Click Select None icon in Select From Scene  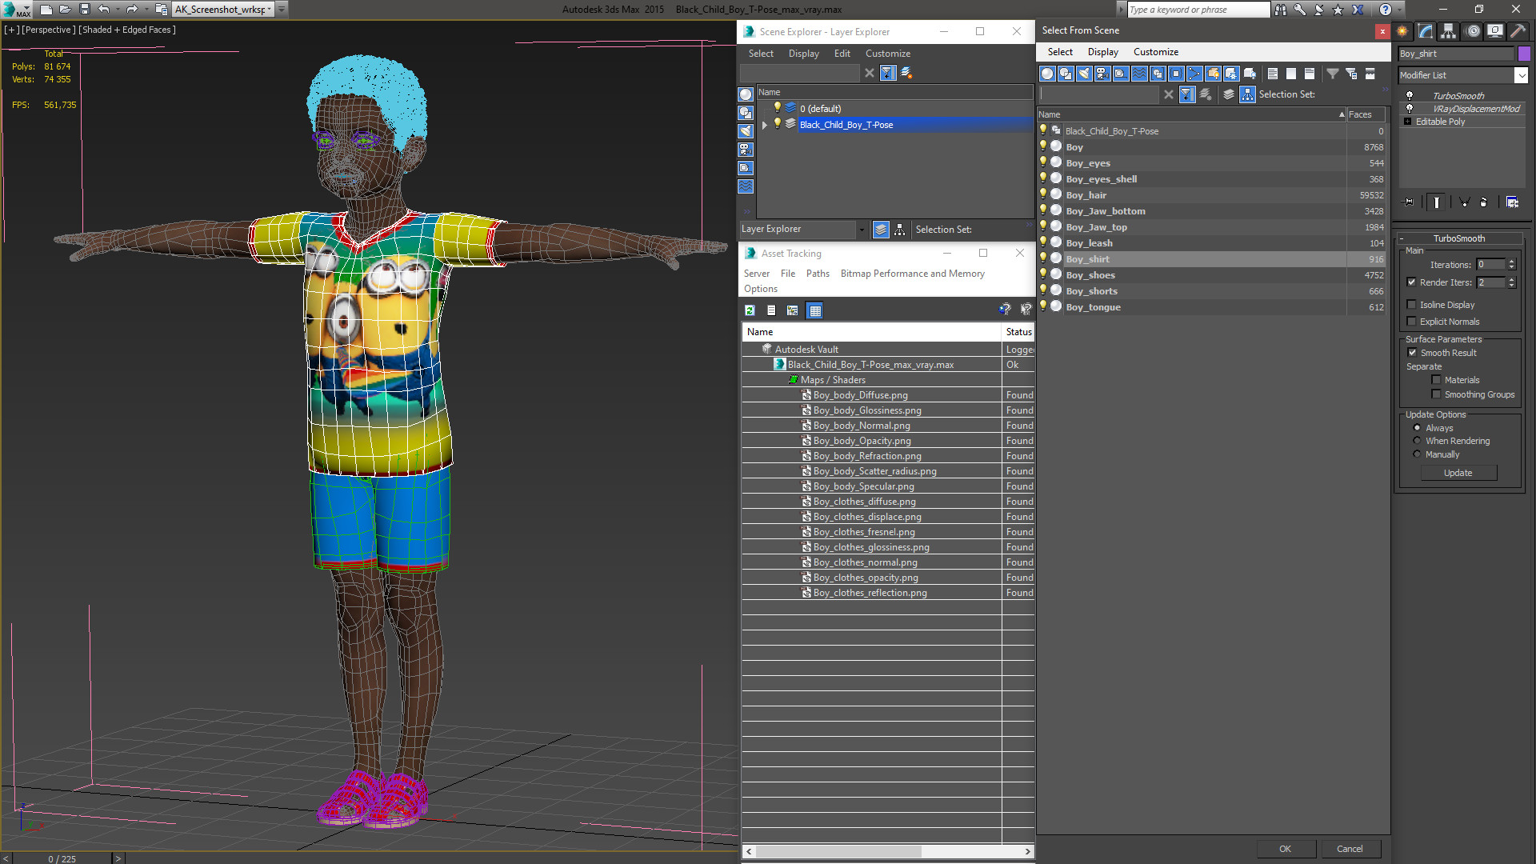point(1291,74)
